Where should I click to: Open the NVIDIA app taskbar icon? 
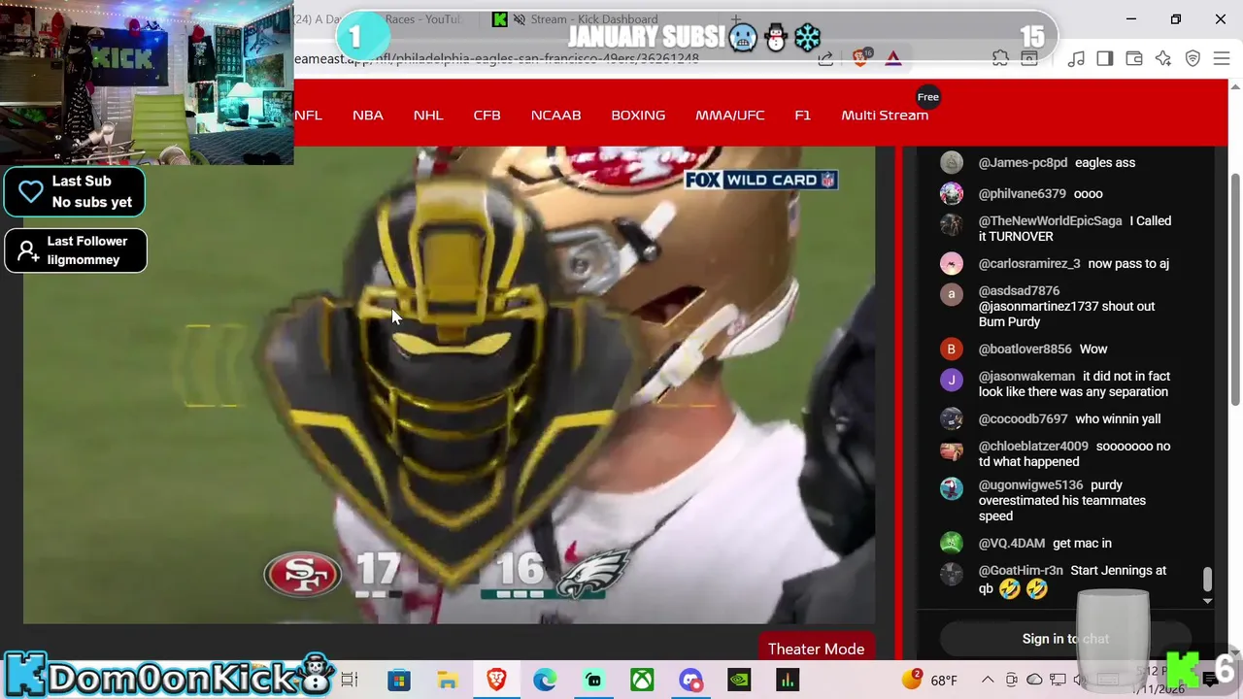pos(739,680)
